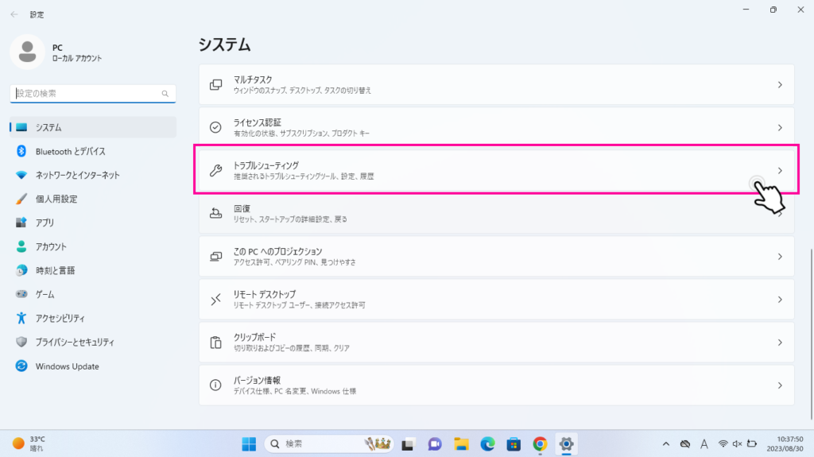
Task: Click the クリップボード clipboard icon
Action: click(x=215, y=343)
